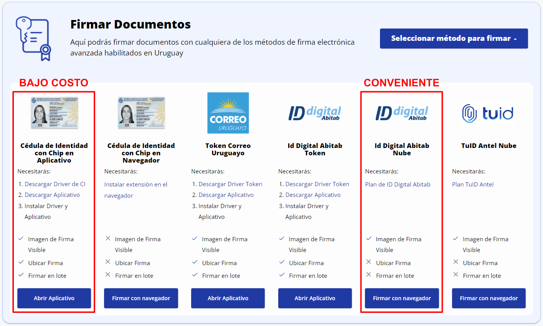Click the Correo Uruguayo logo

point(228,113)
